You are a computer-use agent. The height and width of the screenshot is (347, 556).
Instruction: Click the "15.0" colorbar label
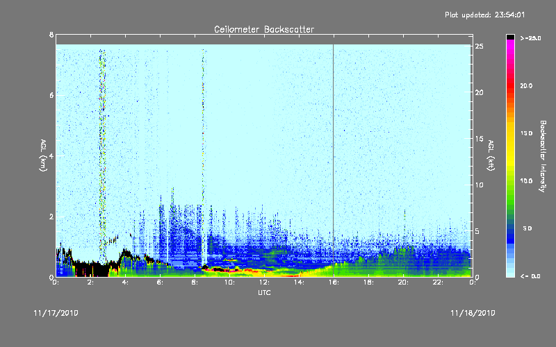(526, 133)
